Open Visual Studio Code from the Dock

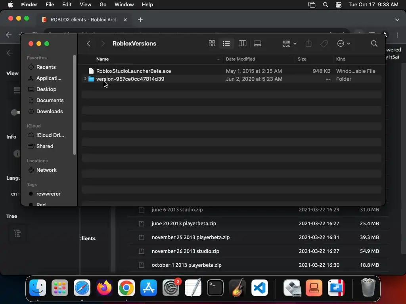tap(260, 288)
